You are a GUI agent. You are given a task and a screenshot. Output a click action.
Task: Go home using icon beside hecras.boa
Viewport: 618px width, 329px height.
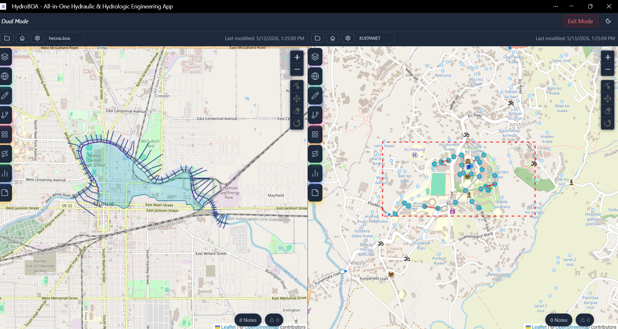point(22,38)
